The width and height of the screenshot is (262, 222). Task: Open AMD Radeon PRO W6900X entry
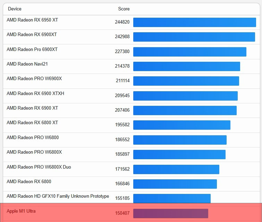[34, 78]
